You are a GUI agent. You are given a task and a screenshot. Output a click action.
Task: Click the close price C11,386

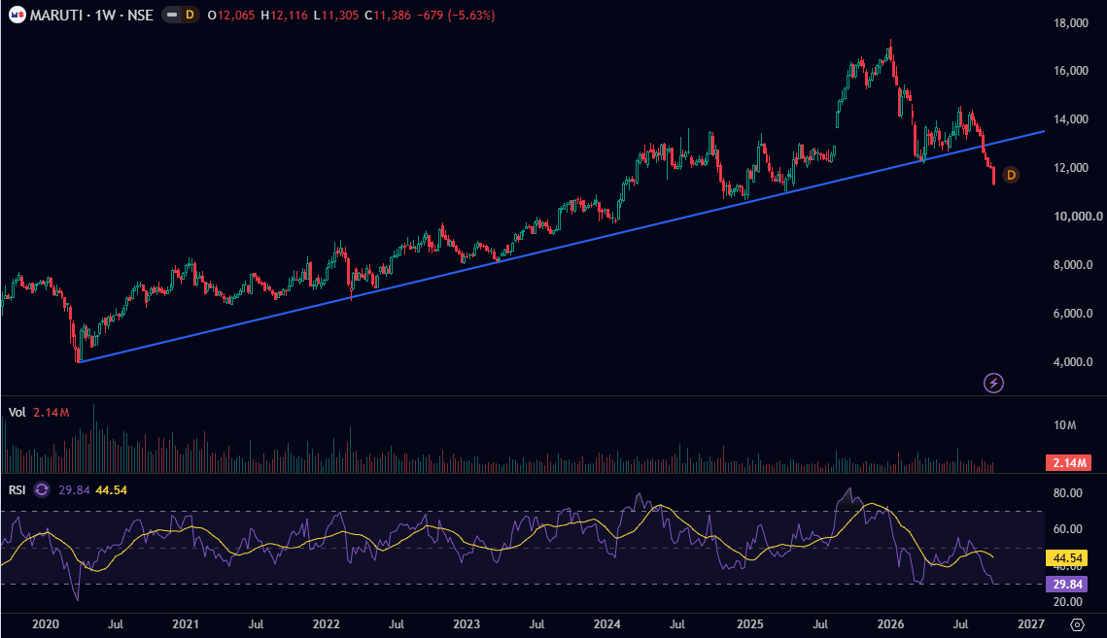388,15
